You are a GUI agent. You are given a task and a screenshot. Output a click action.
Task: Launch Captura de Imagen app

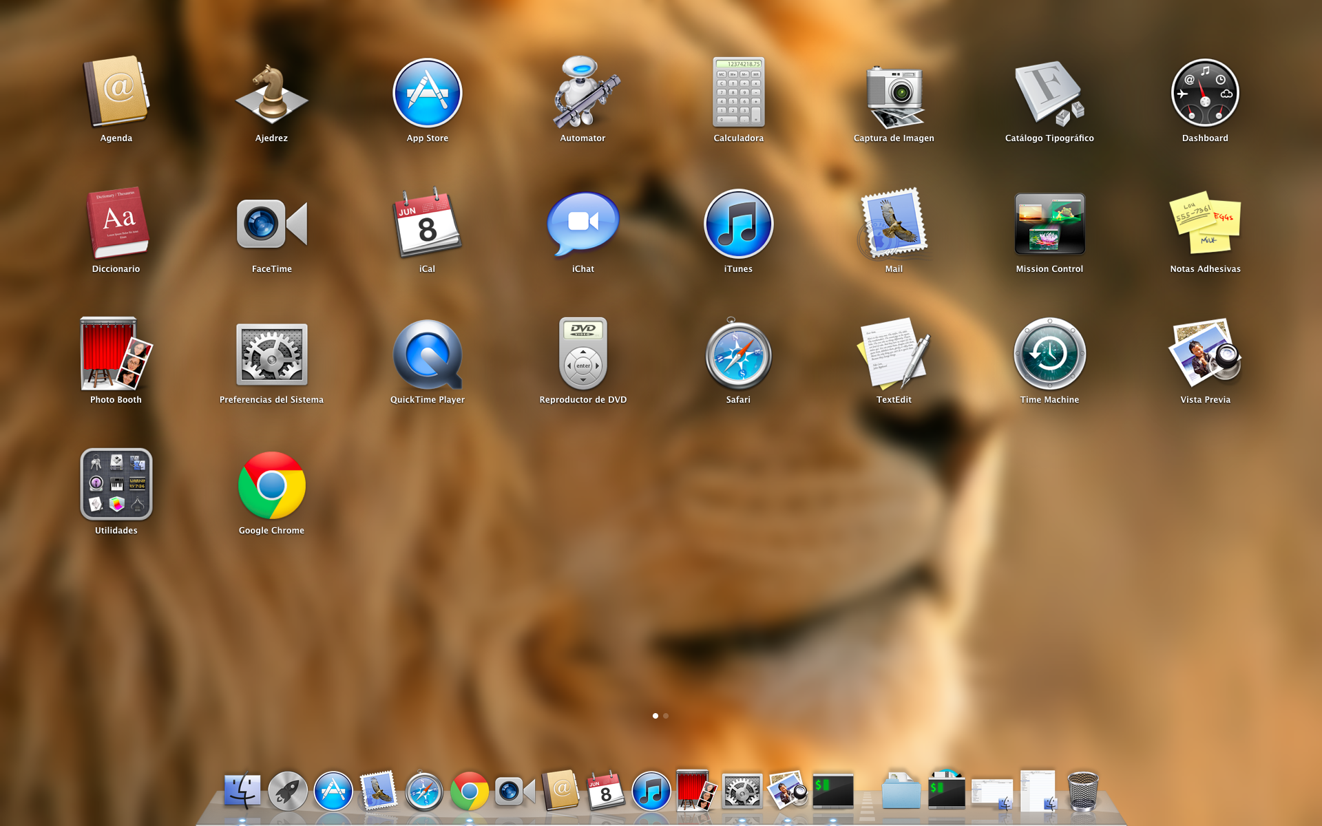894,95
